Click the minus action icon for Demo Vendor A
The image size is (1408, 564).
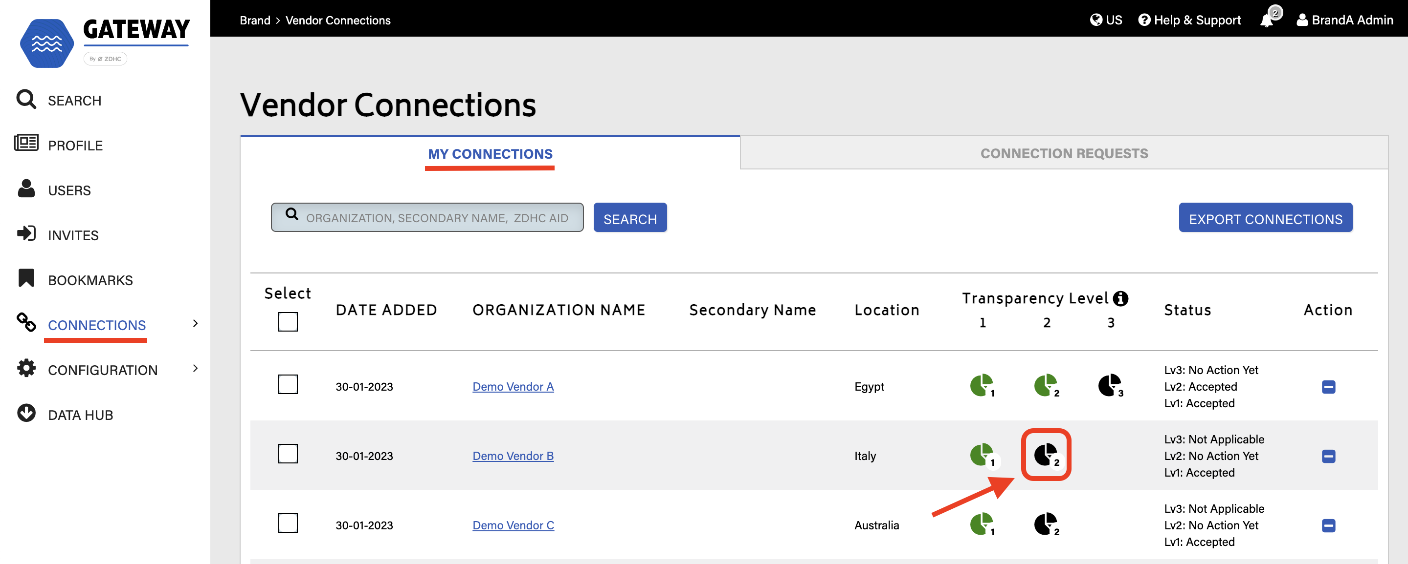pyautogui.click(x=1329, y=387)
